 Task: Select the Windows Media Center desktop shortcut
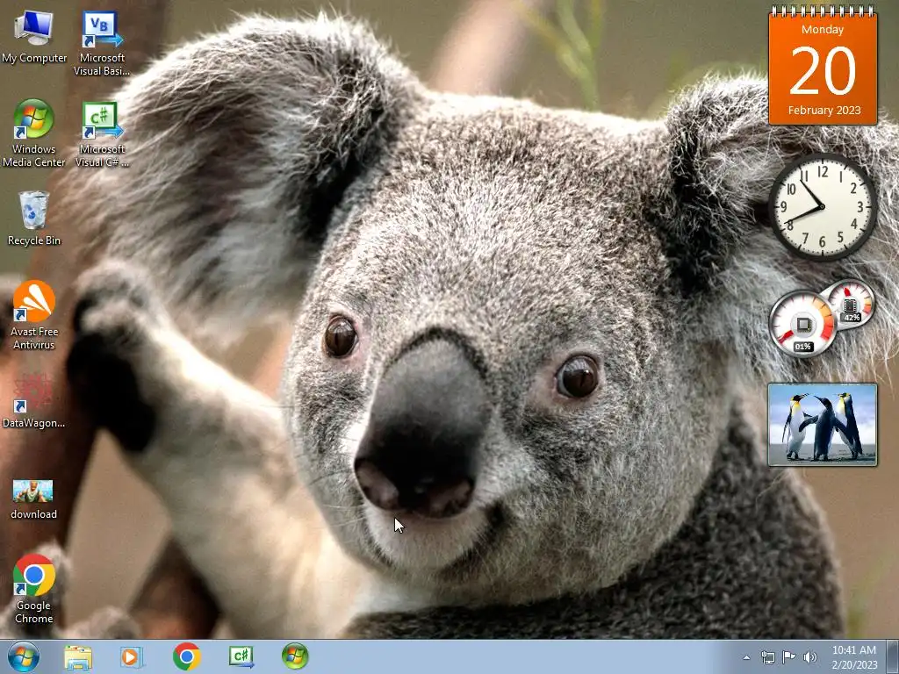click(x=34, y=134)
